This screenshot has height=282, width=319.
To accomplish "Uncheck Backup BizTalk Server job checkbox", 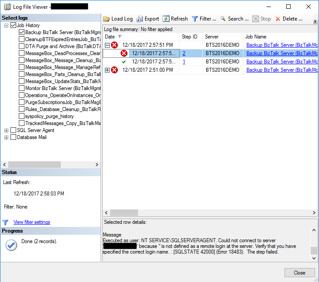I will pyautogui.click(x=22, y=32).
